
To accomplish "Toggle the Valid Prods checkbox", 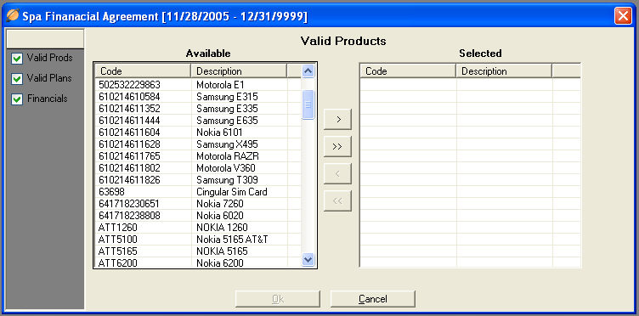I will click(17, 59).
